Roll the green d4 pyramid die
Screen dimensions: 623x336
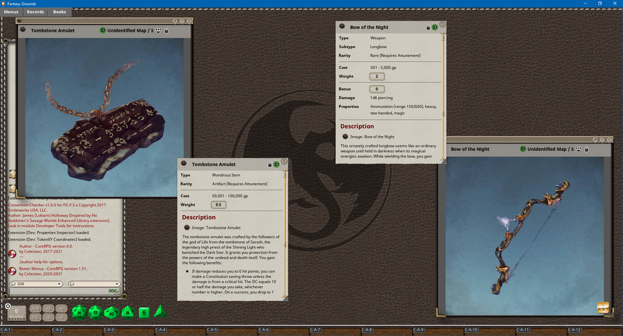(159, 311)
